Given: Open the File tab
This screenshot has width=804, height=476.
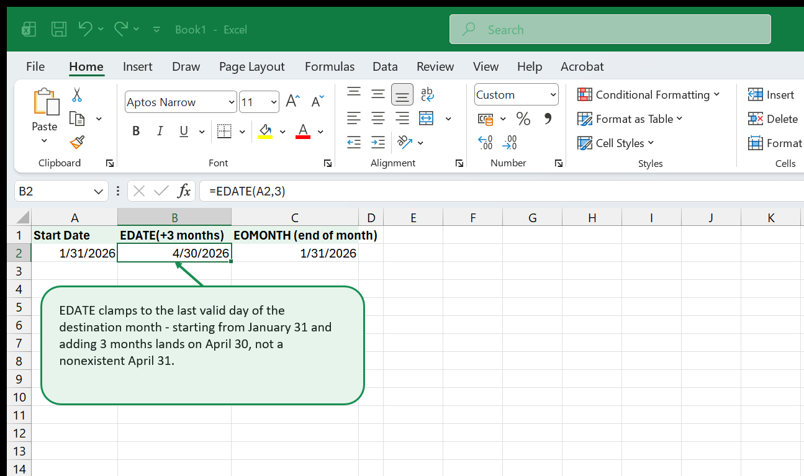Looking at the screenshot, I should [x=35, y=66].
